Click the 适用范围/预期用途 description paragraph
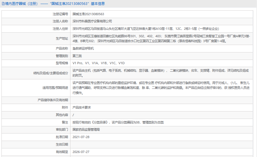 point(161,88)
